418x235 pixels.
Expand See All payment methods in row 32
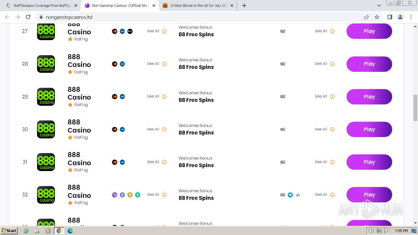coord(153,195)
